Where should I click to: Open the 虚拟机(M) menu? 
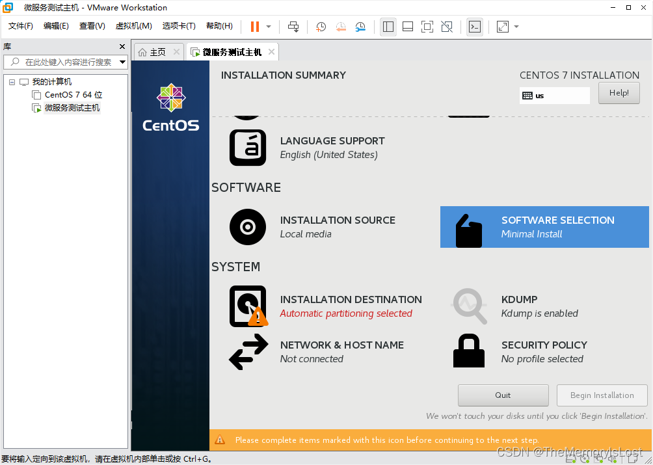pyautogui.click(x=133, y=26)
